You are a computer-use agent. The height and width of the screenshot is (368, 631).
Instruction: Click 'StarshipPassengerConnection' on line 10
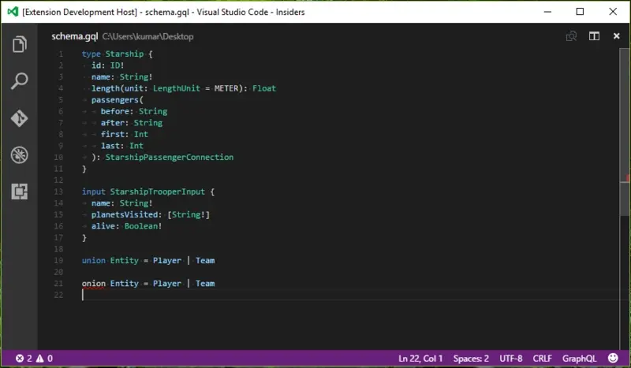[x=169, y=158]
